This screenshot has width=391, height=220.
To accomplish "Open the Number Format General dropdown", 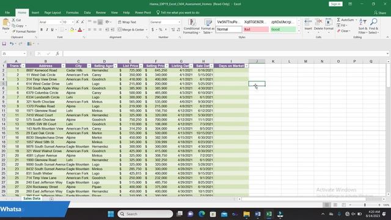I will click(179, 22).
